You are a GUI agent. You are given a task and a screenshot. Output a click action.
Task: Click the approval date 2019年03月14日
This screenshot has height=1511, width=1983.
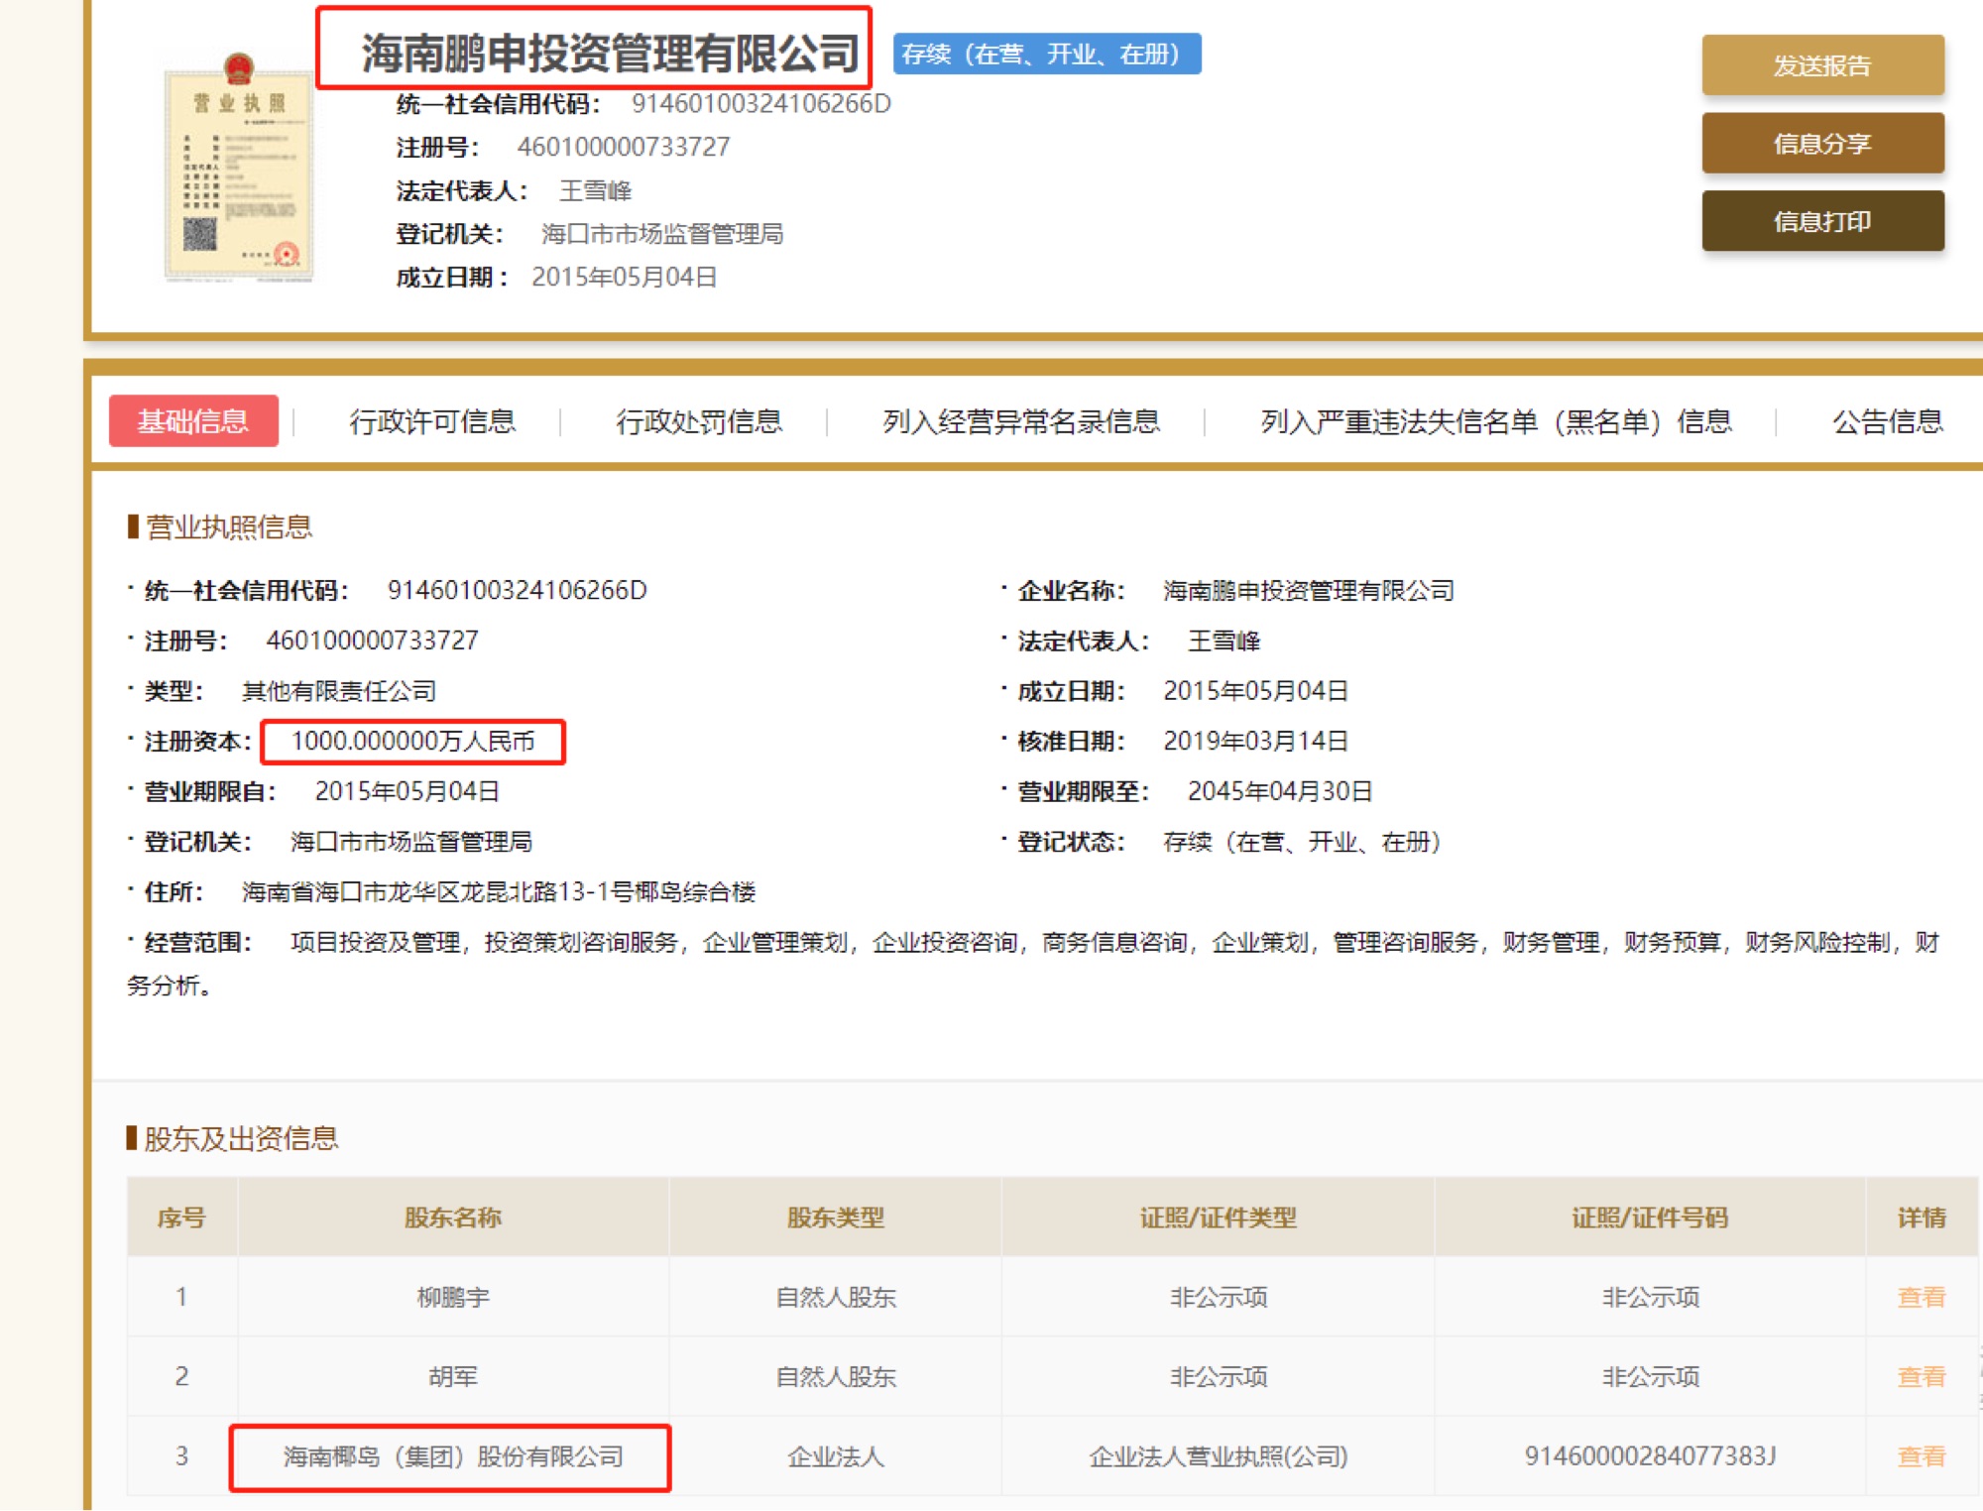(x=1256, y=741)
